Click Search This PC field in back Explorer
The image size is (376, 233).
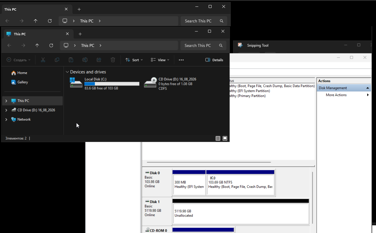204,21
